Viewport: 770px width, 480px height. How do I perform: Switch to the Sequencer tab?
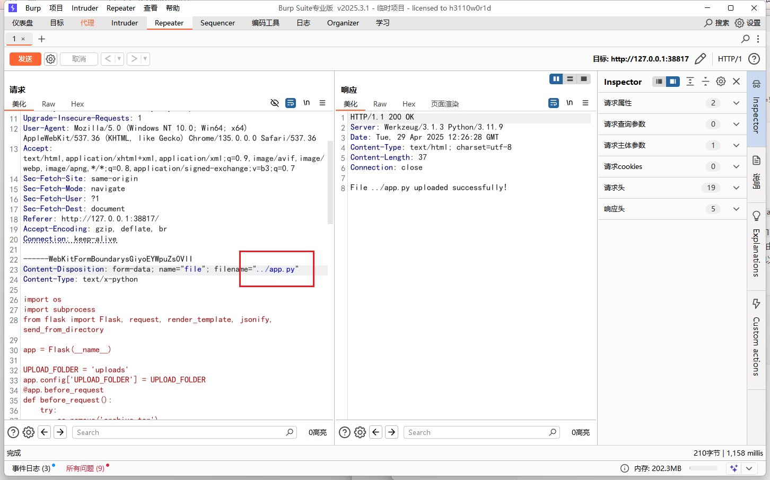(x=217, y=23)
